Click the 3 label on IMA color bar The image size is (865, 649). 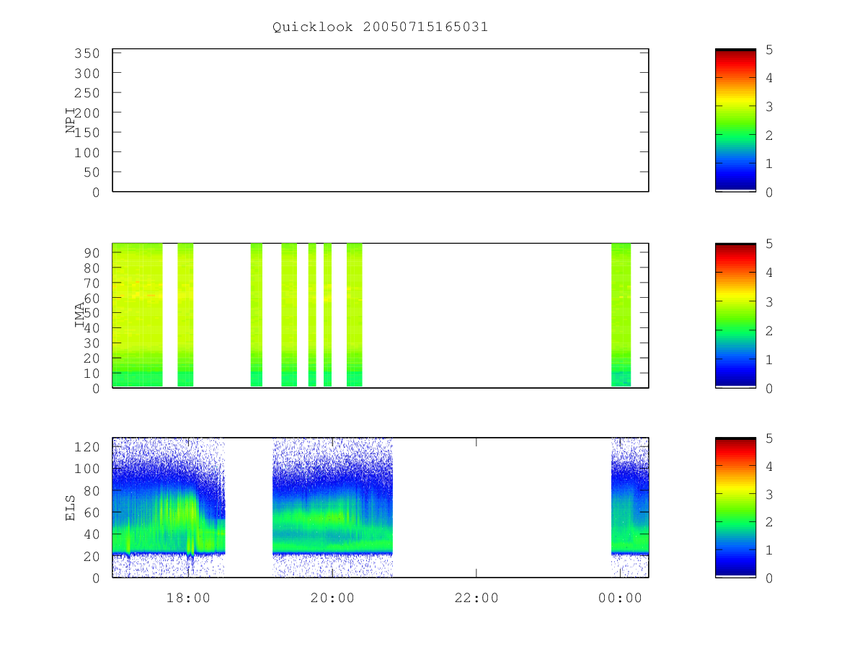769,301
